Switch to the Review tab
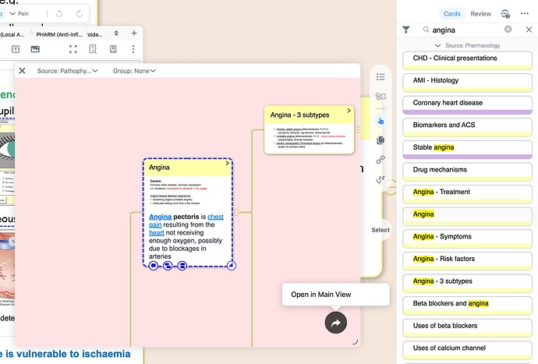The image size is (538, 364). click(x=481, y=14)
